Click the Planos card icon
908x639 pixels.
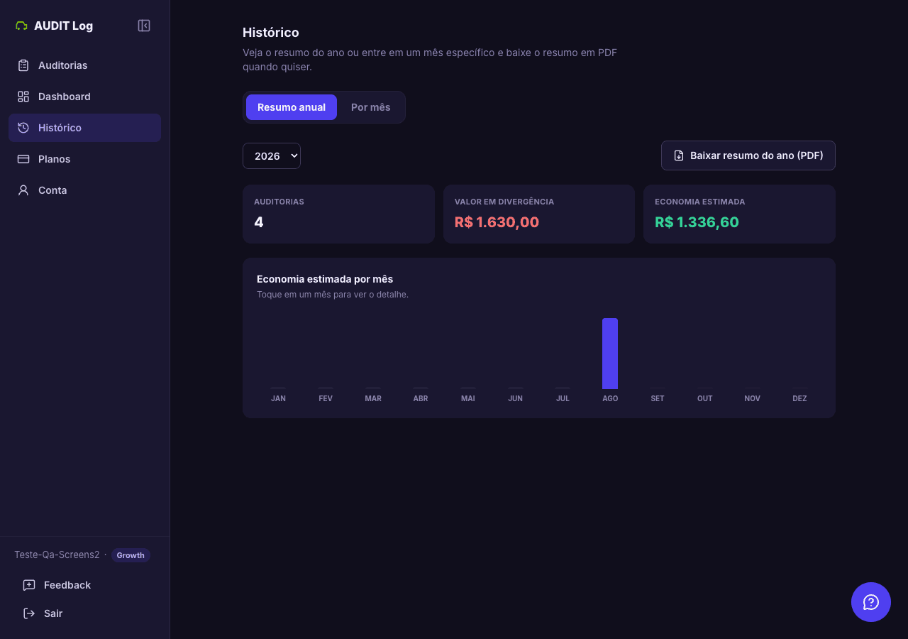click(23, 159)
